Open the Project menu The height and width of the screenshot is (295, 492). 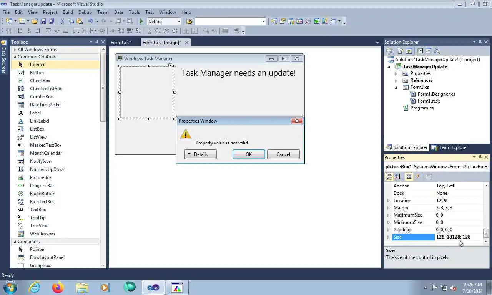click(50, 12)
